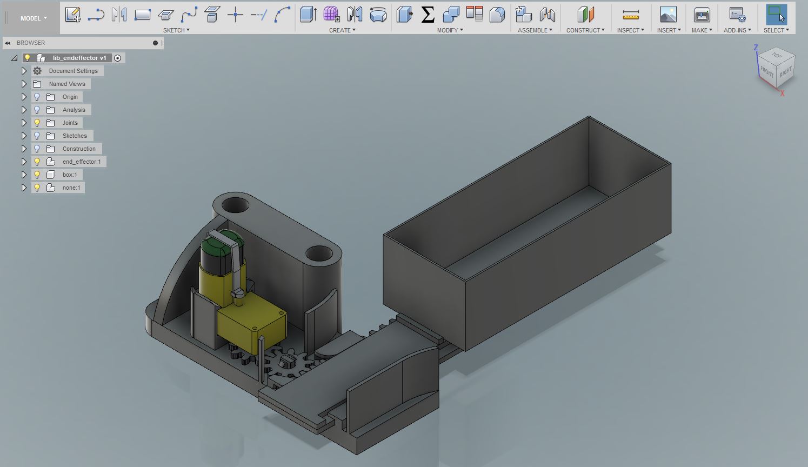Open the MAKE menu label
Viewport: 808px width, 467px height.
702,30
